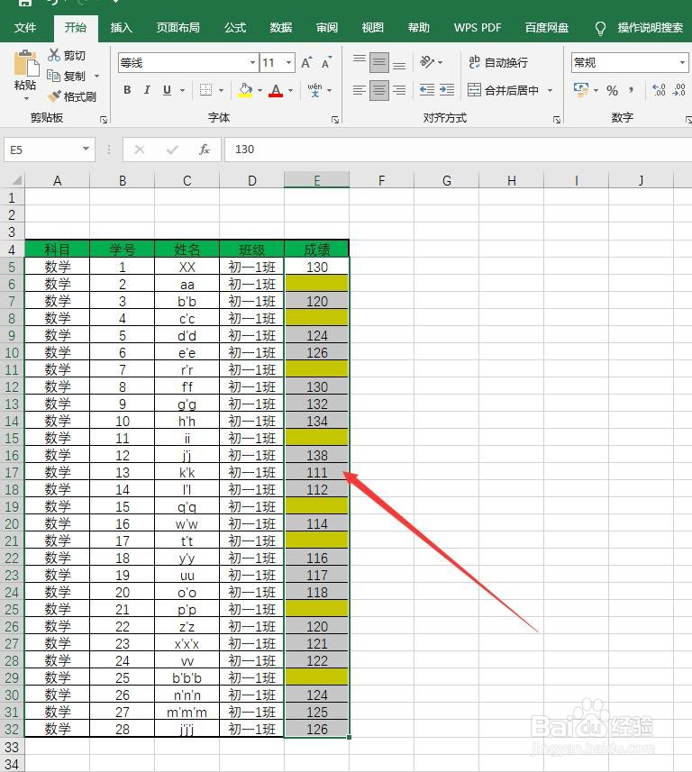The image size is (692, 772).
Task: Decrease decimal places
Action: 678,89
